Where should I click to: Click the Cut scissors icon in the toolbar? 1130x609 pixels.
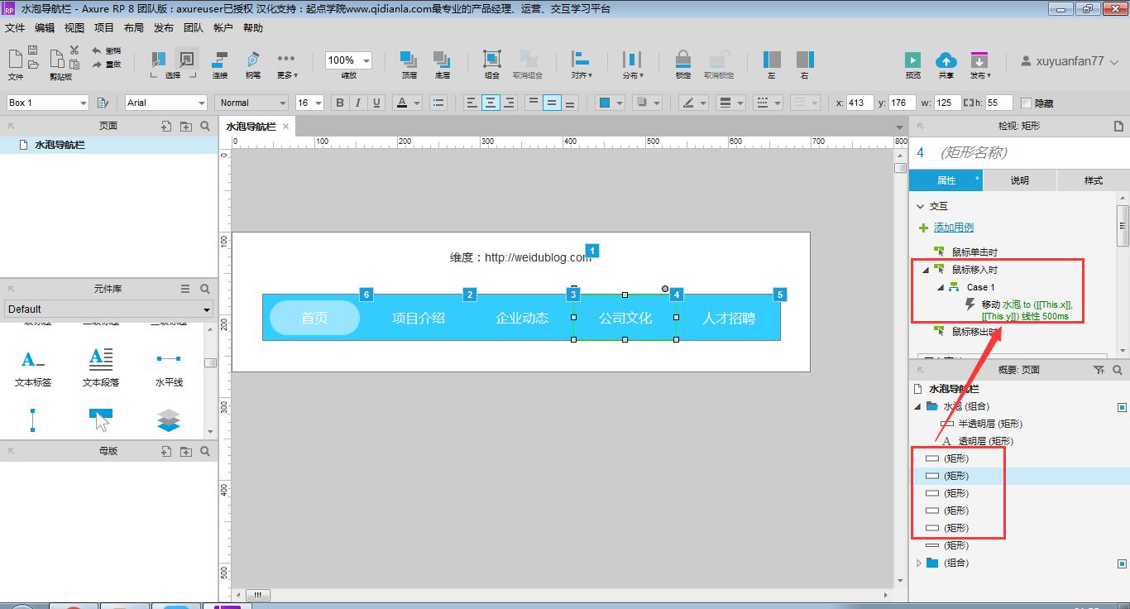[74, 50]
